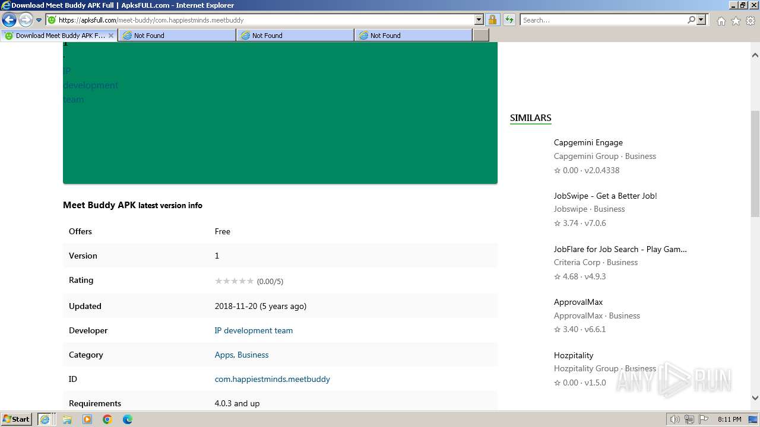Open ApprovalMax similar app link
Viewport: 760px width, 427px height.
(578, 302)
